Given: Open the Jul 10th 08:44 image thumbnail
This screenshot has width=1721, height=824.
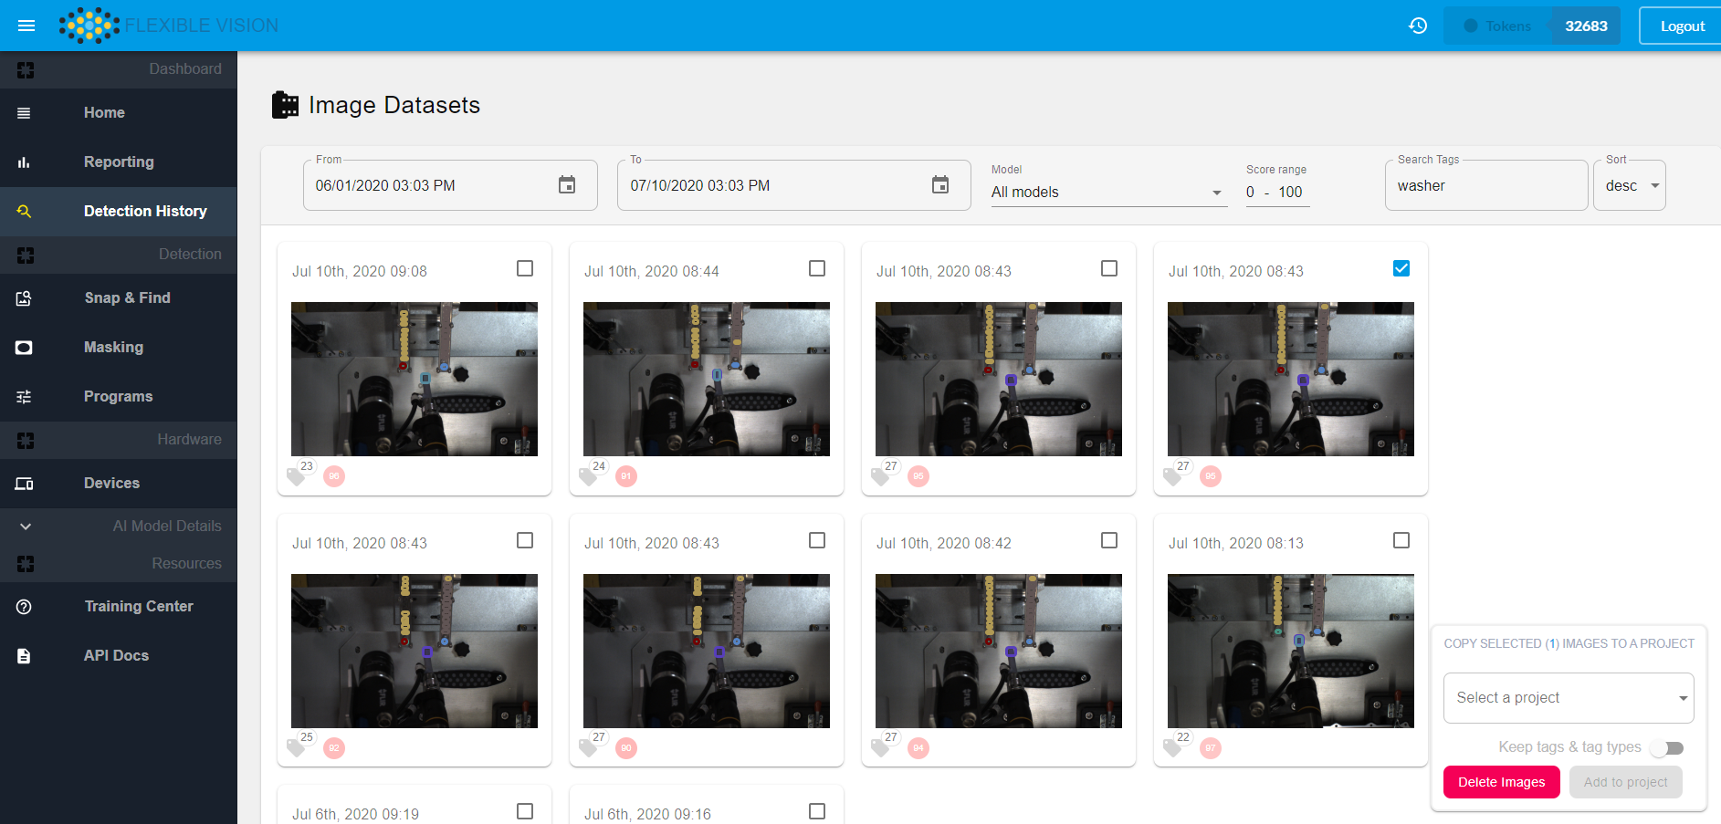Looking at the screenshot, I should click(707, 380).
